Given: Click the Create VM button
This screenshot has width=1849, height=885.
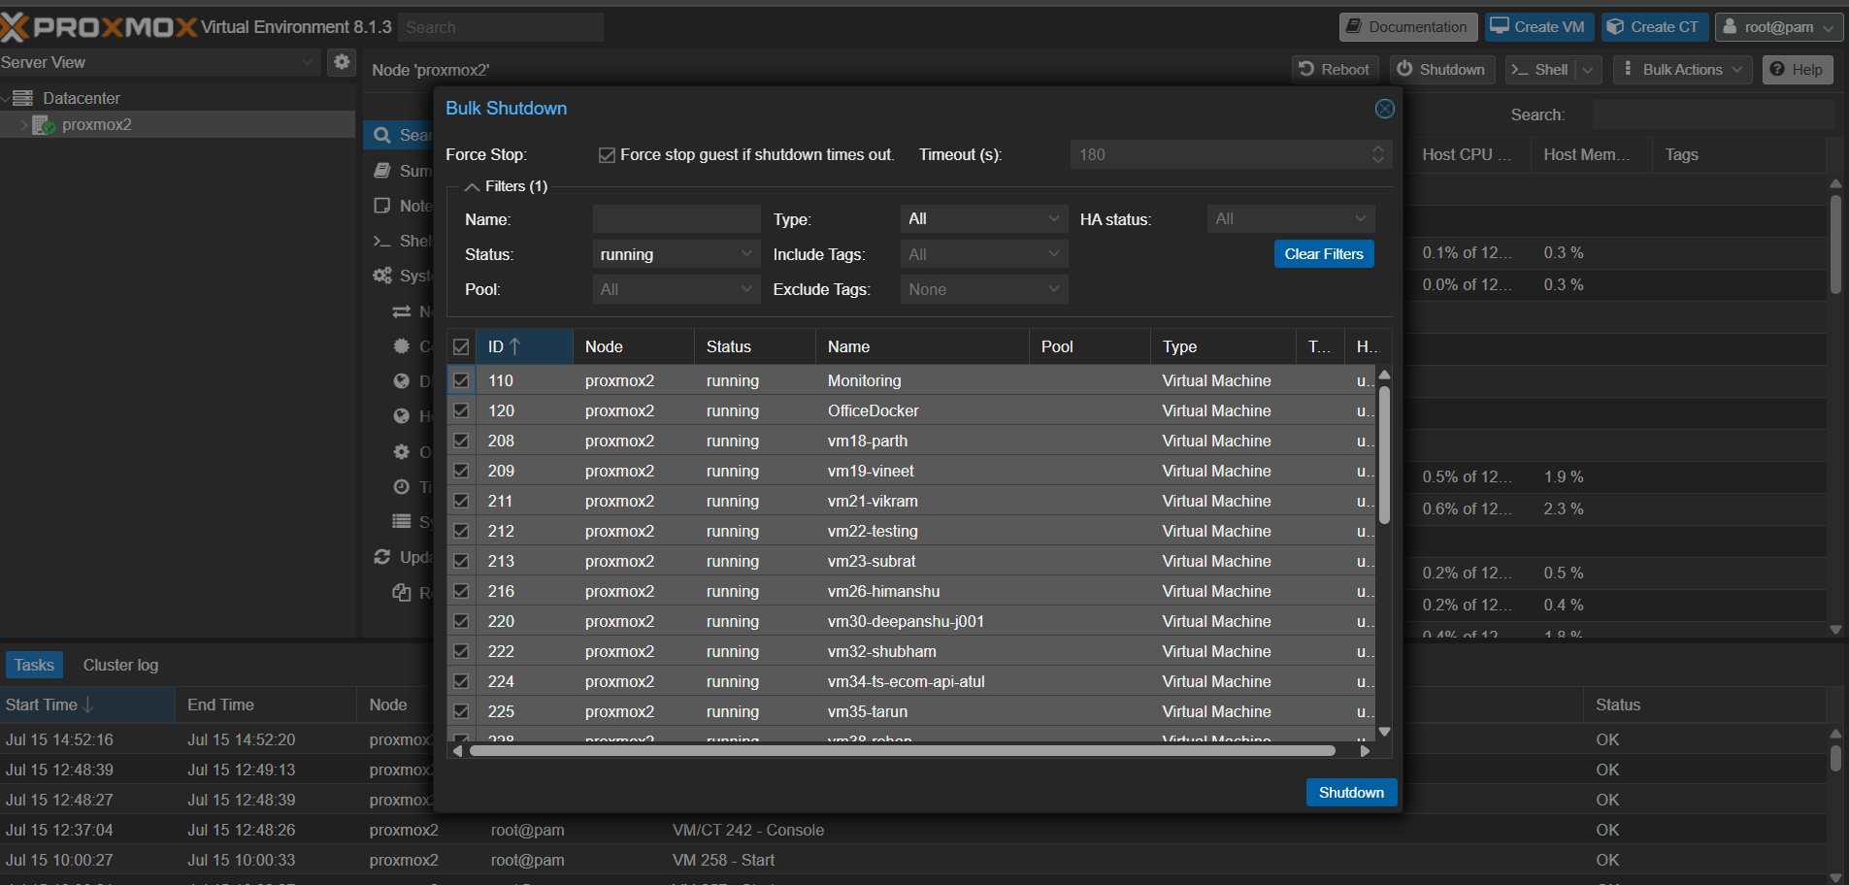Looking at the screenshot, I should pos(1538,27).
